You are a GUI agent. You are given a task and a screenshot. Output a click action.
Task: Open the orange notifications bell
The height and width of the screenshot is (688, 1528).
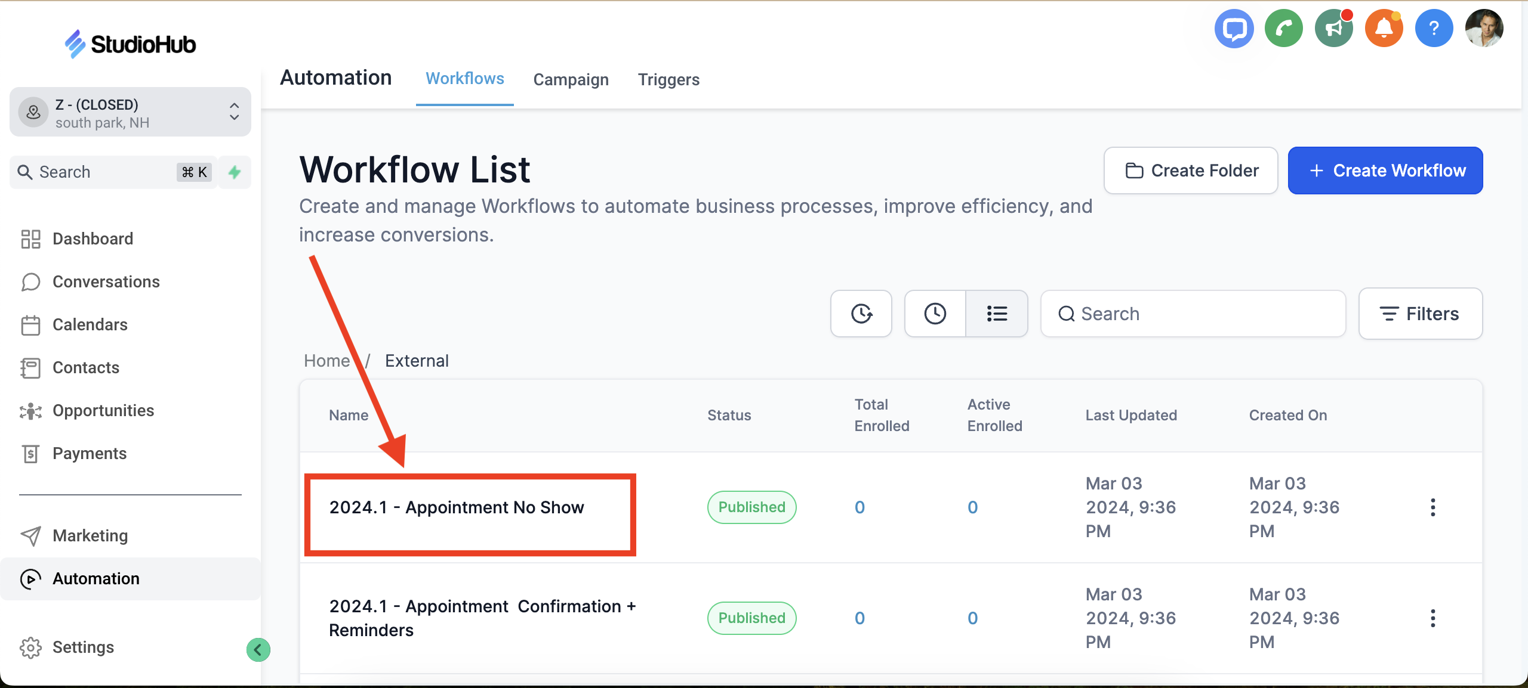[1384, 28]
